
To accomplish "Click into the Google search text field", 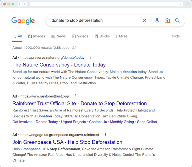I will click(95, 21).
